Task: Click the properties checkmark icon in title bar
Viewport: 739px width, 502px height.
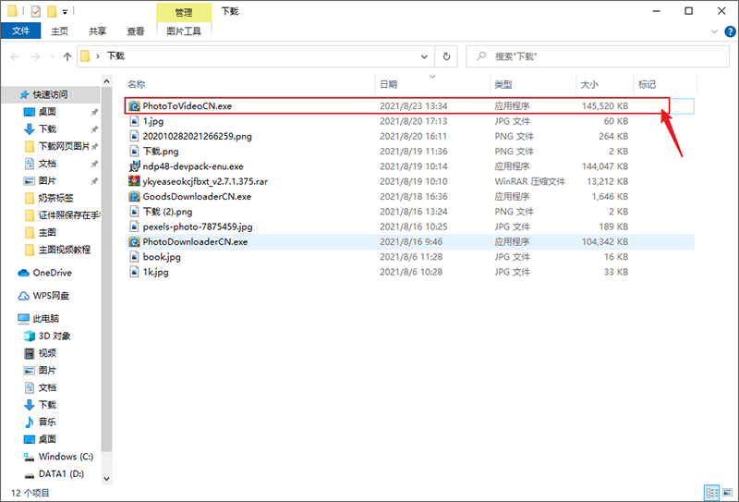Action: pyautogui.click(x=35, y=12)
